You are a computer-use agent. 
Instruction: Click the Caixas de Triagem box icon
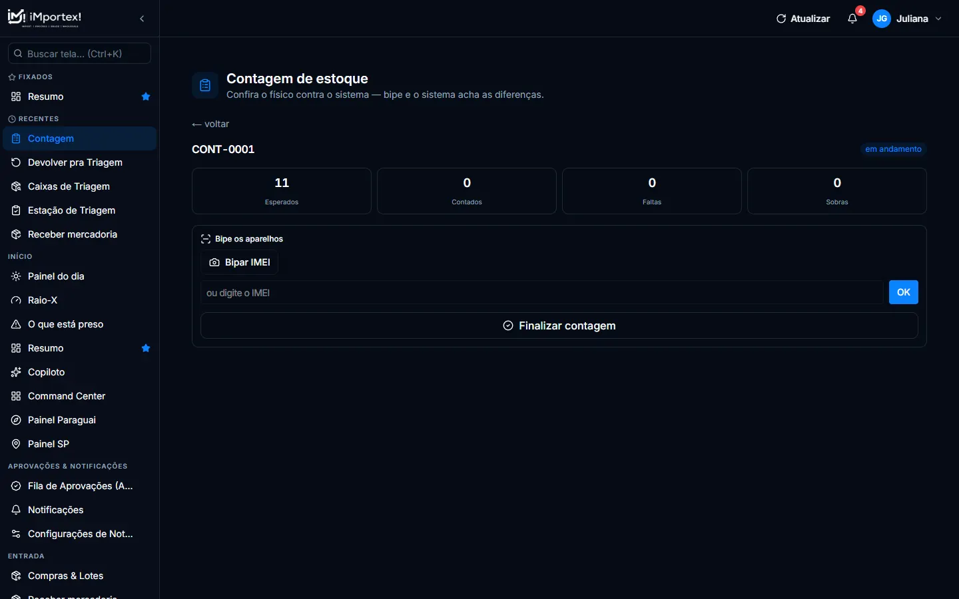click(16, 186)
